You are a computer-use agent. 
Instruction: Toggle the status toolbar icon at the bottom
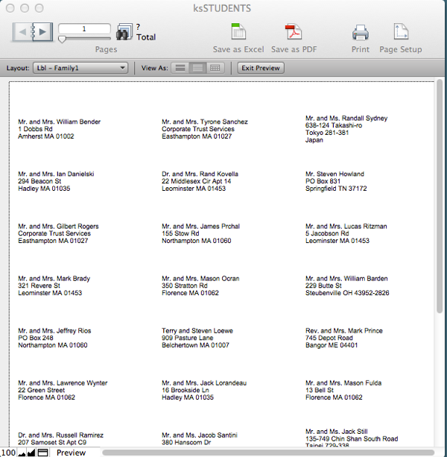(43, 453)
